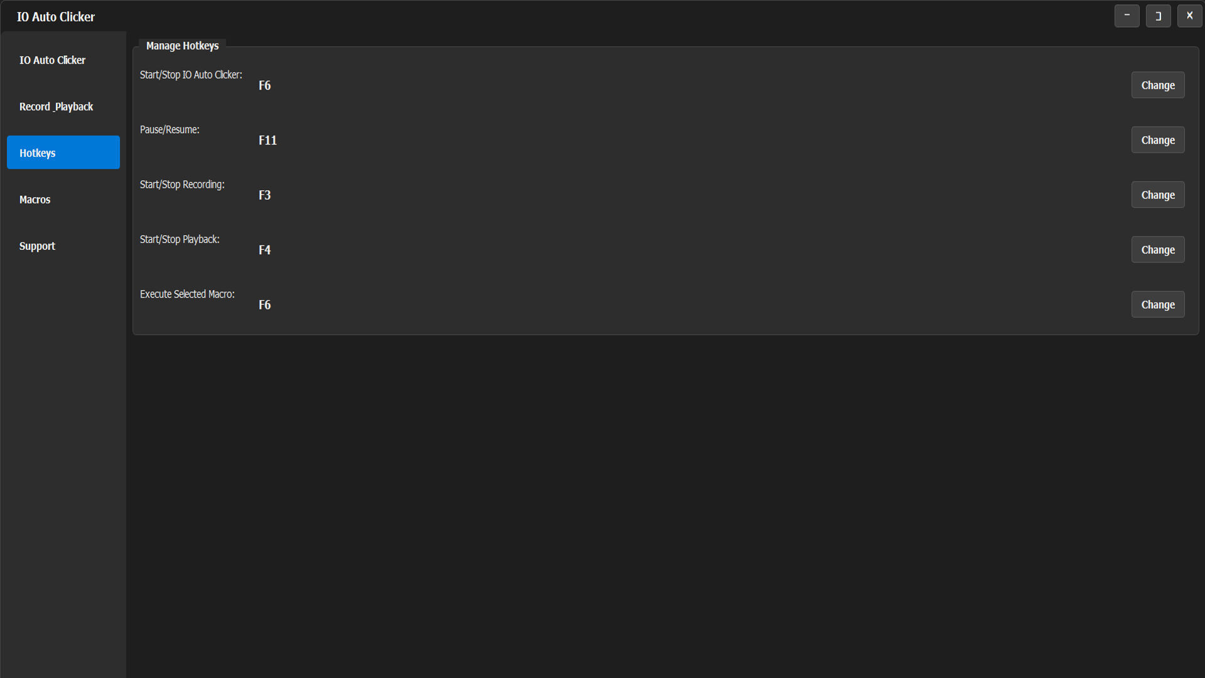This screenshot has width=1205, height=678.
Task: Change the Execute Selected Macro hotkey
Action: click(1157, 304)
